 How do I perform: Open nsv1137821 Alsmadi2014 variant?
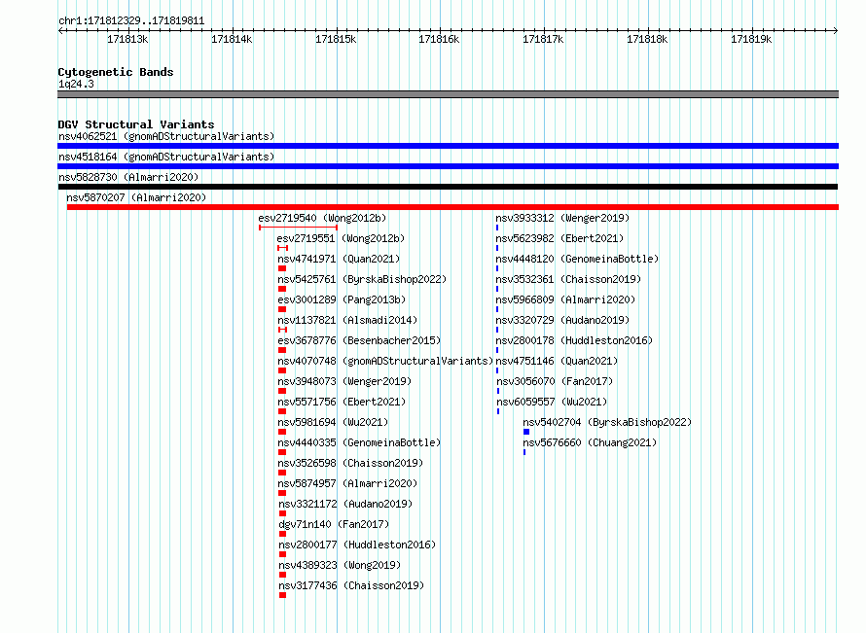[x=347, y=320]
